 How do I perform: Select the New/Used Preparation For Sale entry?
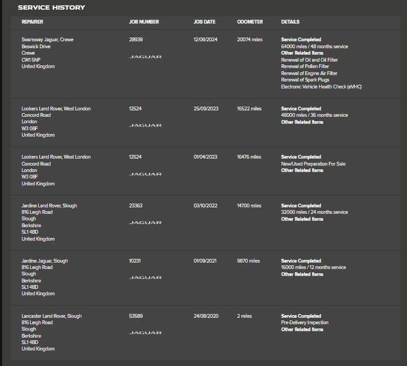coord(313,164)
